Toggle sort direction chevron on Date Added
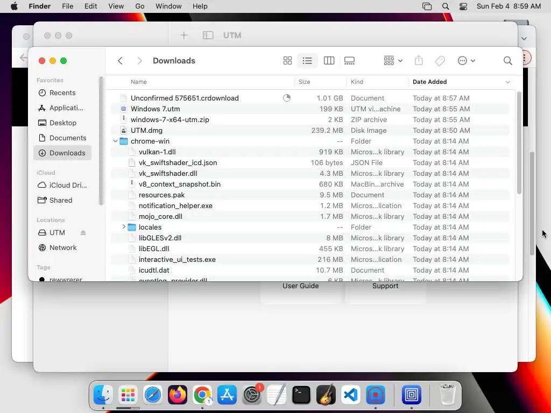This screenshot has height=413, width=551. 507,82
